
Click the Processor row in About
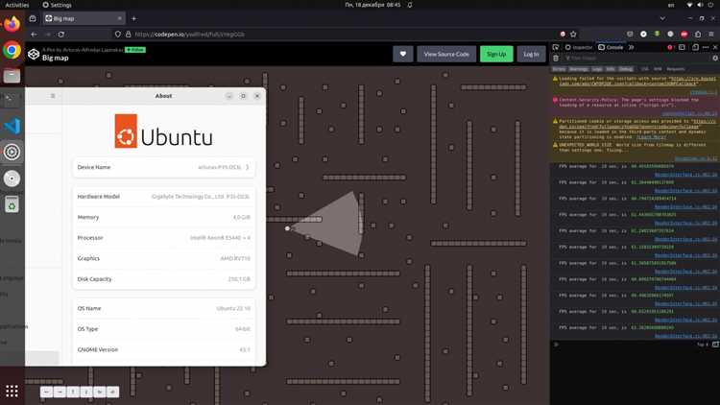[x=163, y=238]
